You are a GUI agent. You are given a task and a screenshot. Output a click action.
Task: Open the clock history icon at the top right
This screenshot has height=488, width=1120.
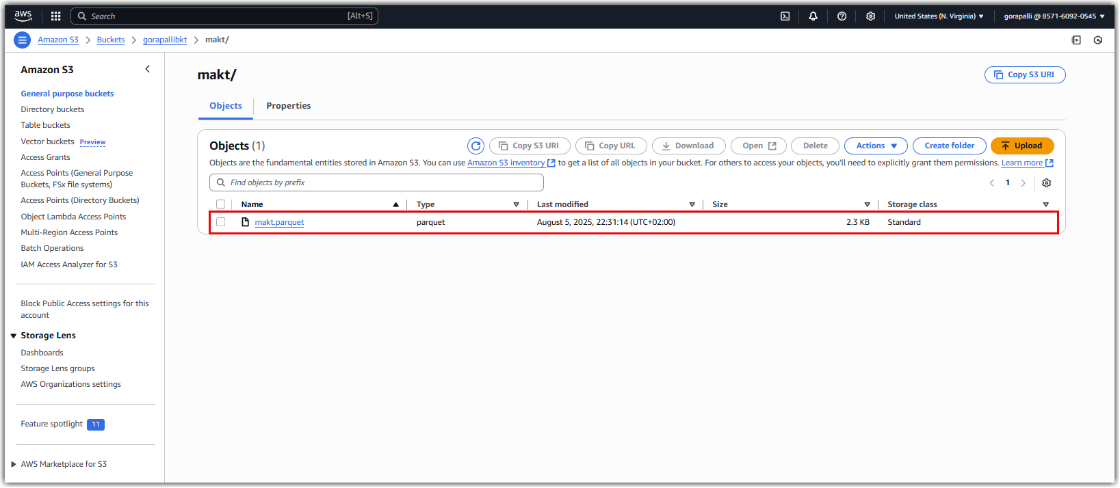tap(1098, 40)
